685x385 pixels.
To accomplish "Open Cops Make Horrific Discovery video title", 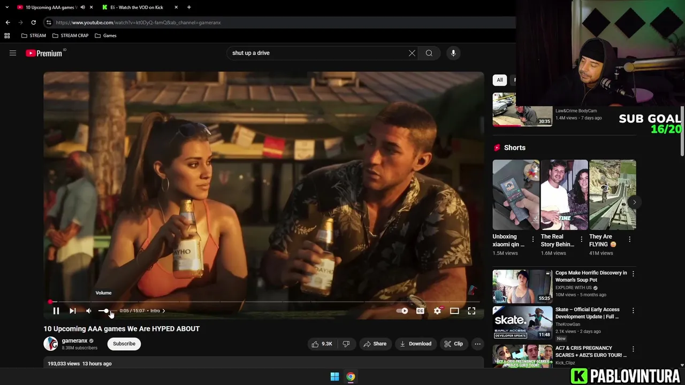I will 591,276.
